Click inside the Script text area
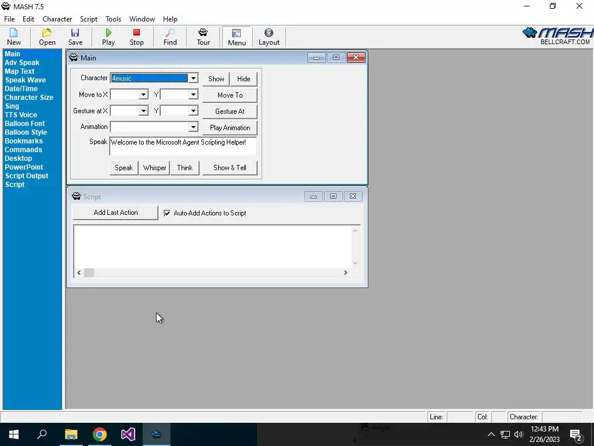This screenshot has height=446, width=594. point(213,246)
